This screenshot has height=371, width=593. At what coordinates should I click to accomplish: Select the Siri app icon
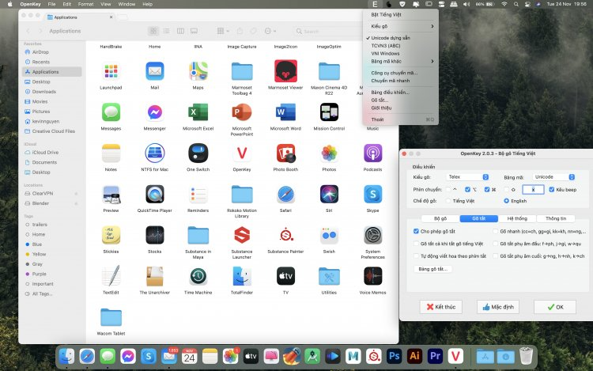click(x=329, y=194)
